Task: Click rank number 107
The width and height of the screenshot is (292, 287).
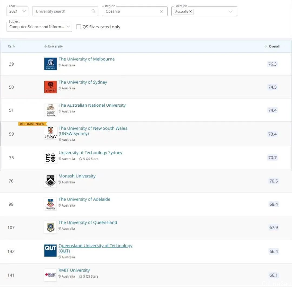Action: (x=11, y=228)
